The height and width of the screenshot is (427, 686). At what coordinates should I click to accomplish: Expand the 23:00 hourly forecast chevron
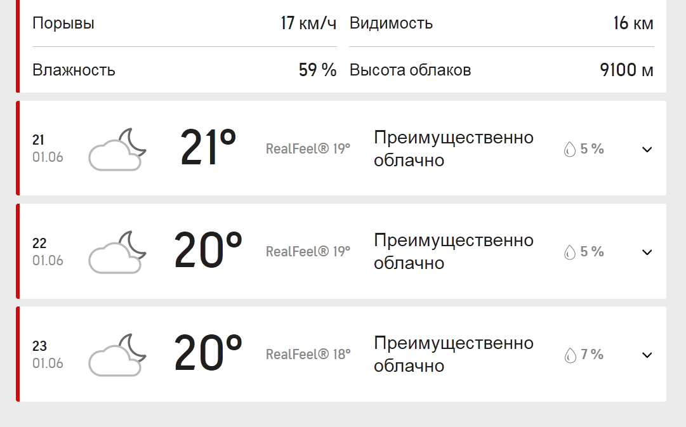click(x=647, y=355)
